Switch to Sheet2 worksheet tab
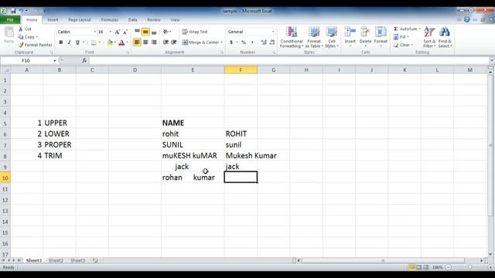 (x=56, y=260)
